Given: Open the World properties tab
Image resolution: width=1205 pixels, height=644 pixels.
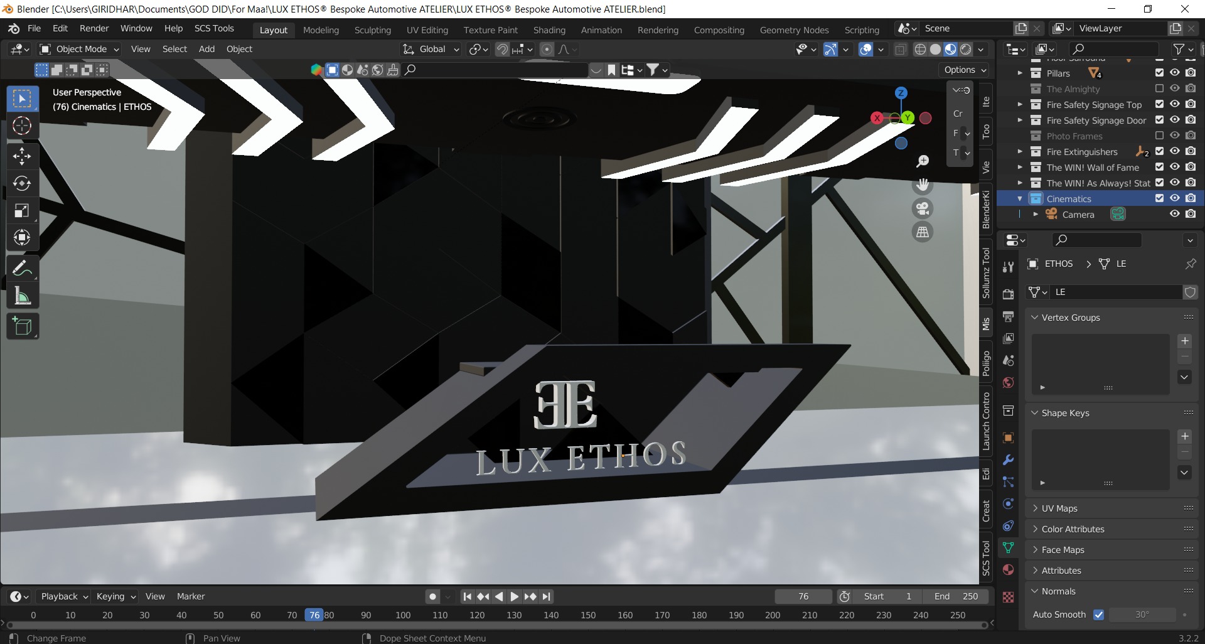Looking at the screenshot, I should 1009,383.
